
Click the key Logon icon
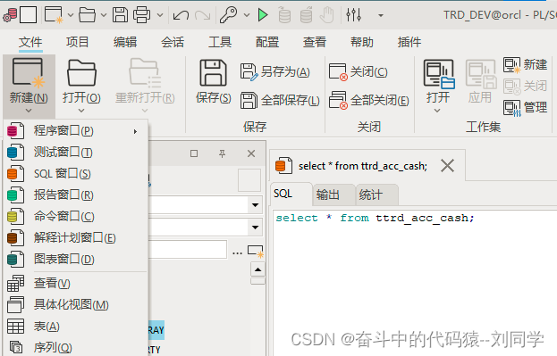[228, 15]
